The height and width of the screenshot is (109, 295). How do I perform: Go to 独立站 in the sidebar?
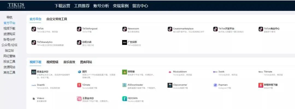click(9, 50)
